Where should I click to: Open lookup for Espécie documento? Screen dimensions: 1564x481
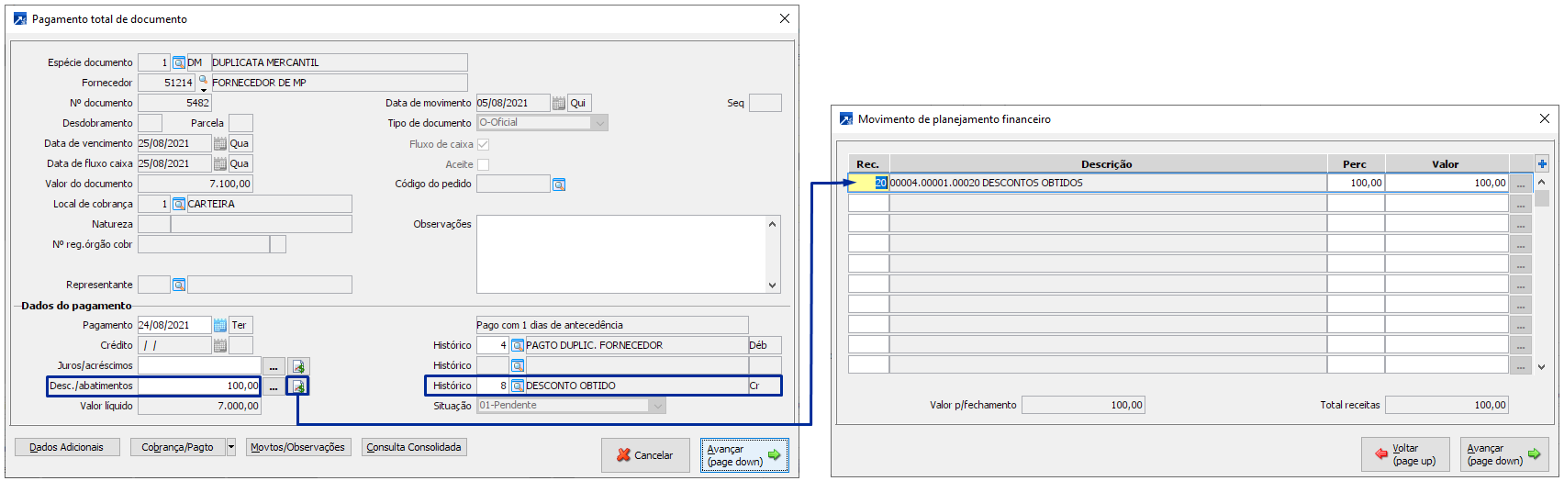179,62
